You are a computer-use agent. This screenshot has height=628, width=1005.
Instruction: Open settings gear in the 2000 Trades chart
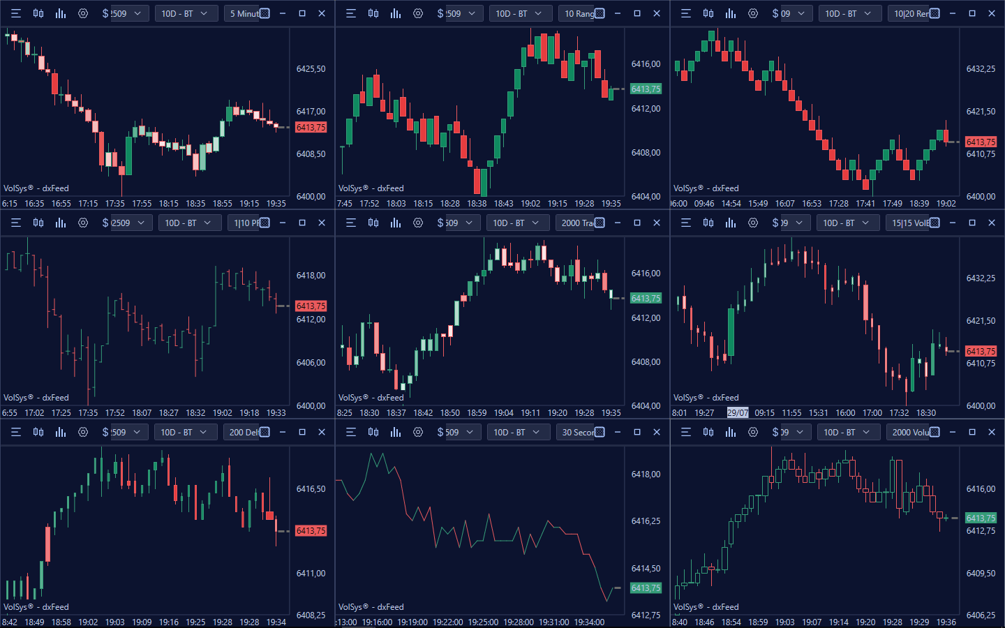pos(418,223)
